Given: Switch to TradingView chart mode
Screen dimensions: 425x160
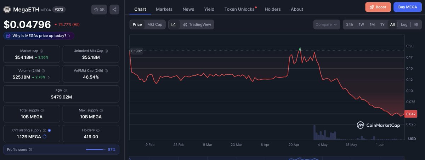Looking at the screenshot, I should tap(197, 24).
